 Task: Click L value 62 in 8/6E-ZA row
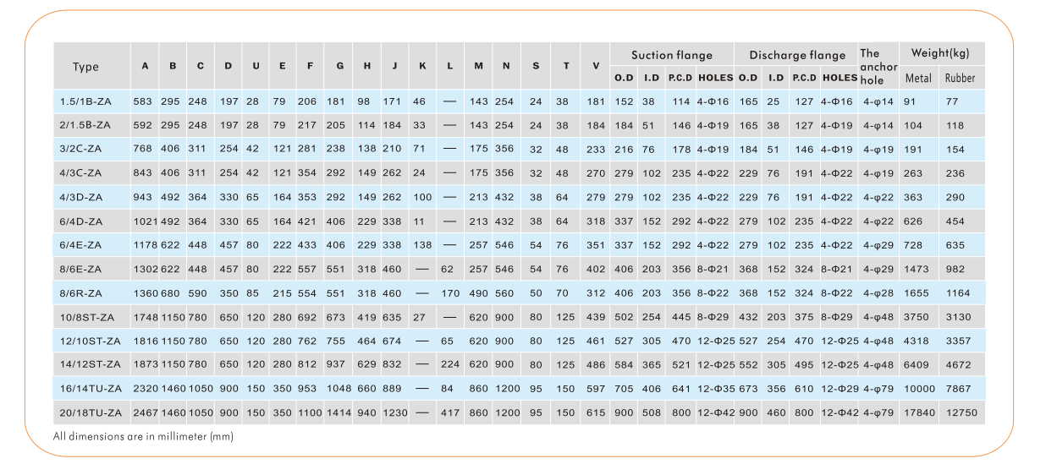tap(448, 270)
